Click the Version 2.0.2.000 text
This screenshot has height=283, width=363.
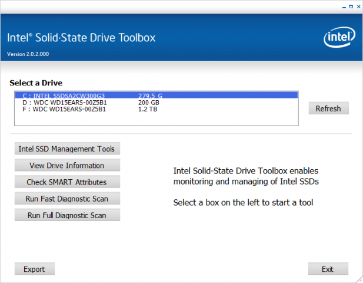click(28, 54)
